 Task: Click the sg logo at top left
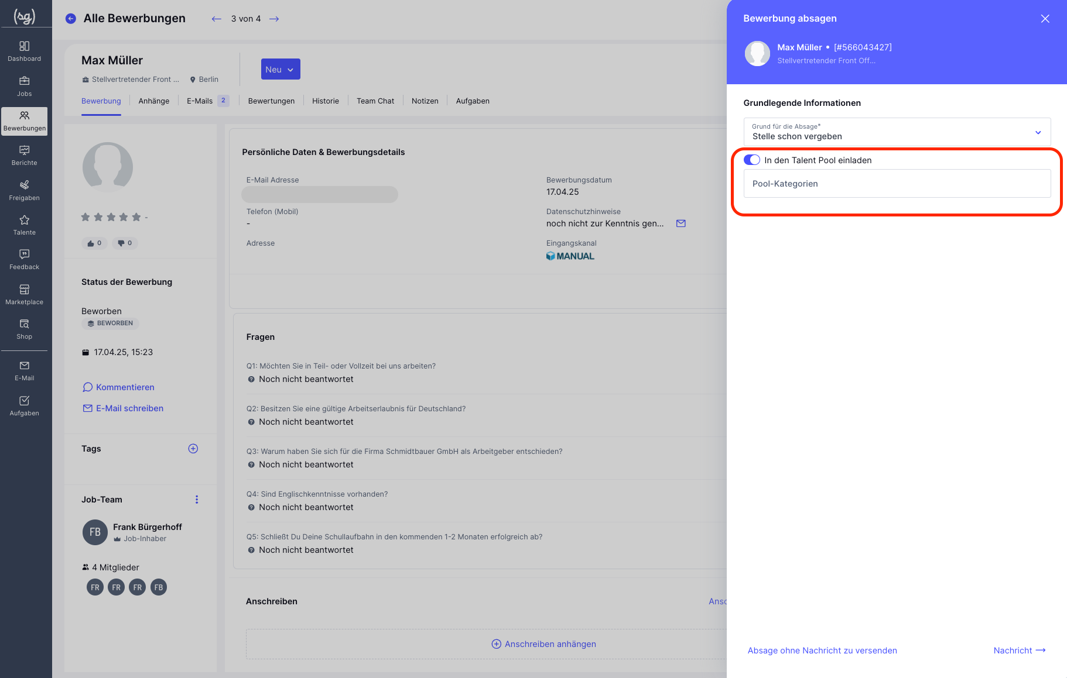click(25, 16)
